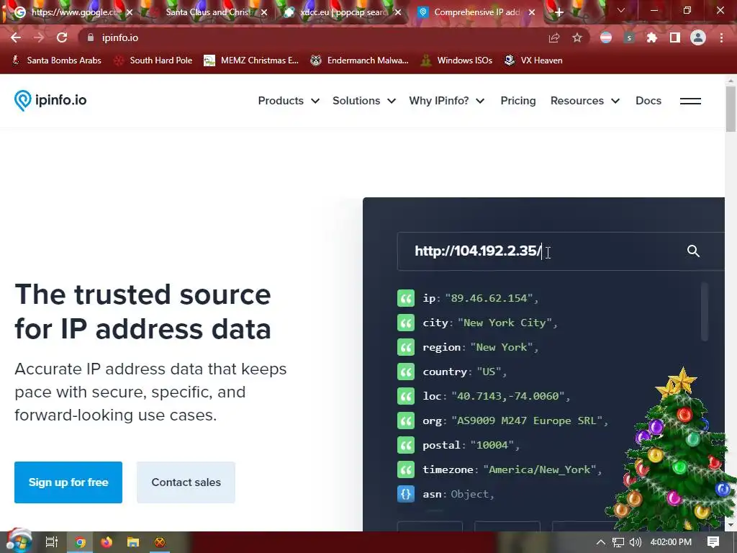Click the JSON panel inner scrollbar
Image resolution: width=737 pixels, height=553 pixels.
pos(704,311)
